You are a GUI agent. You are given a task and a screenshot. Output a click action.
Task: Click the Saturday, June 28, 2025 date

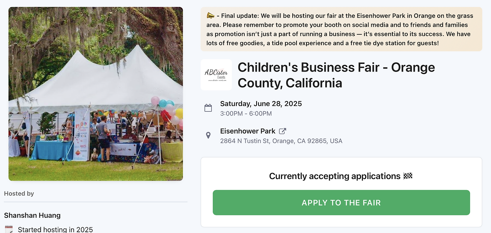click(261, 104)
